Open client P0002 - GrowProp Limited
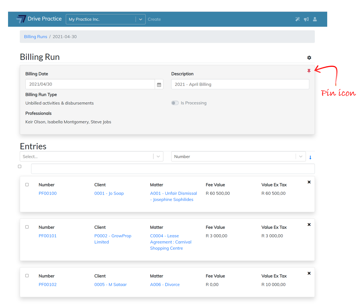This screenshot has width=361, height=308. click(113, 239)
